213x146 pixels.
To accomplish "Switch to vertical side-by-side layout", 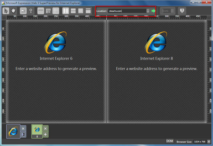I will [x=66, y=11].
